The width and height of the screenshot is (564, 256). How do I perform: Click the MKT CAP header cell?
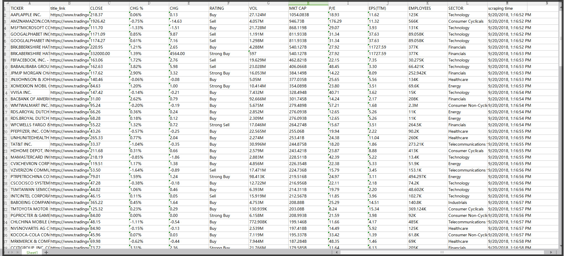click(308, 8)
